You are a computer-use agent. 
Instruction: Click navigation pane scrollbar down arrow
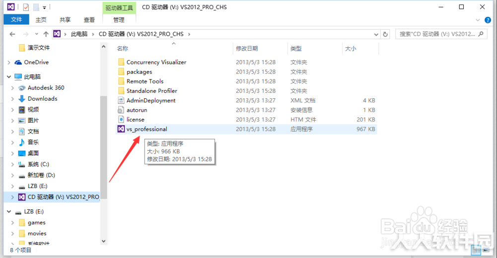pos(104,241)
